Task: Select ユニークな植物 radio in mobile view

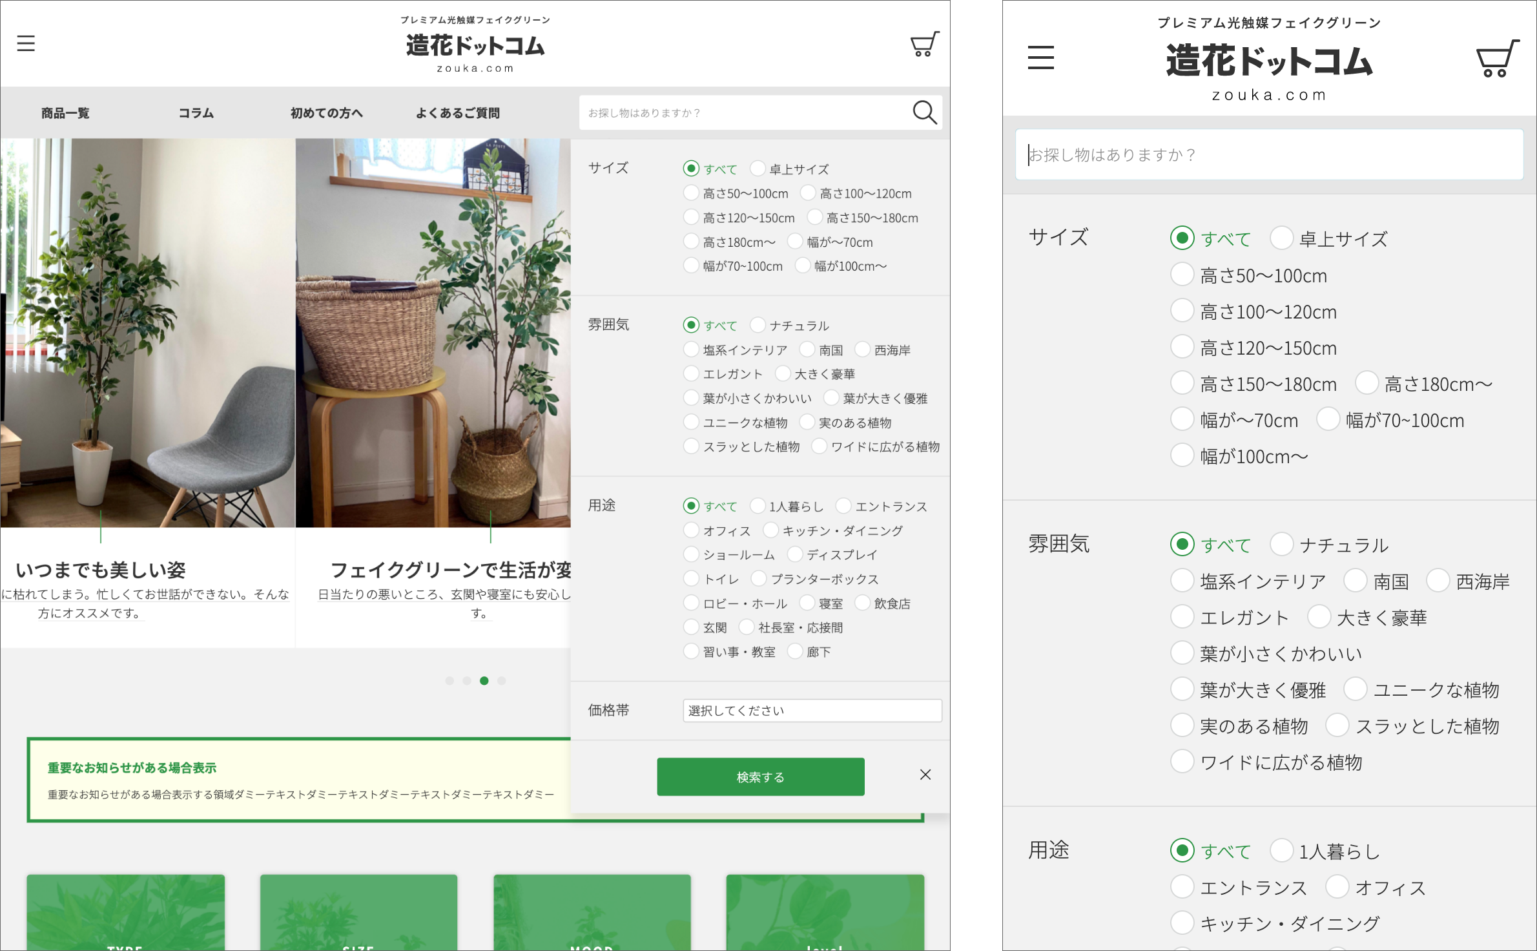Action: (1355, 689)
